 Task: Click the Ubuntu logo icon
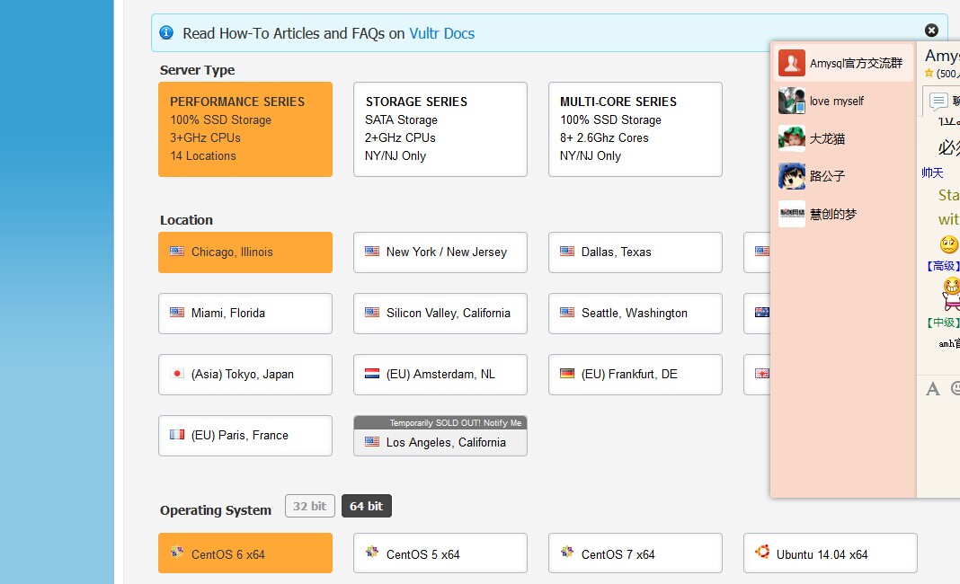762,553
